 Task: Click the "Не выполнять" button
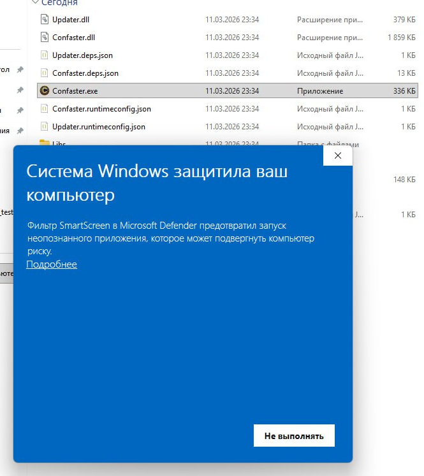(294, 436)
